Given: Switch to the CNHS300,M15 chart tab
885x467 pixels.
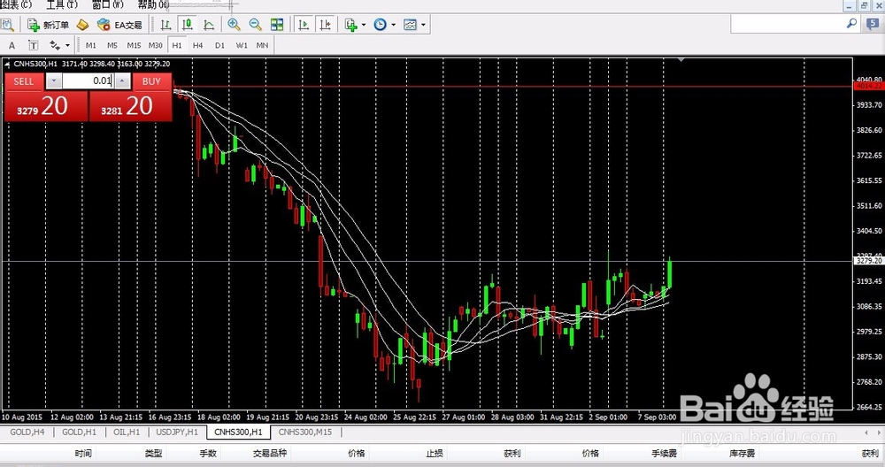Looking at the screenshot, I should click(x=305, y=432).
